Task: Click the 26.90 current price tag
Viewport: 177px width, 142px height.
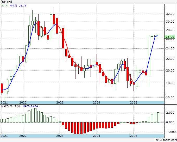Action: tap(170, 37)
